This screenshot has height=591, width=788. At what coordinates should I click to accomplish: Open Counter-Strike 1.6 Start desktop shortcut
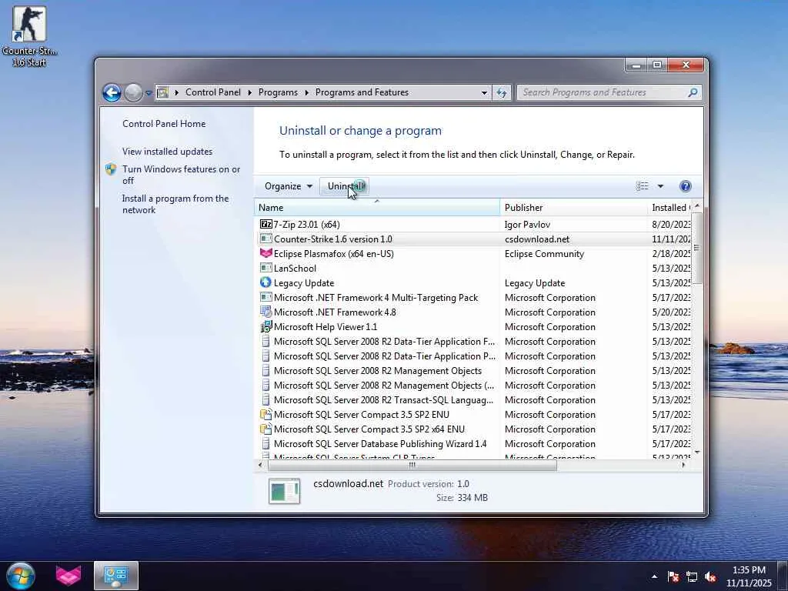pyautogui.click(x=29, y=36)
